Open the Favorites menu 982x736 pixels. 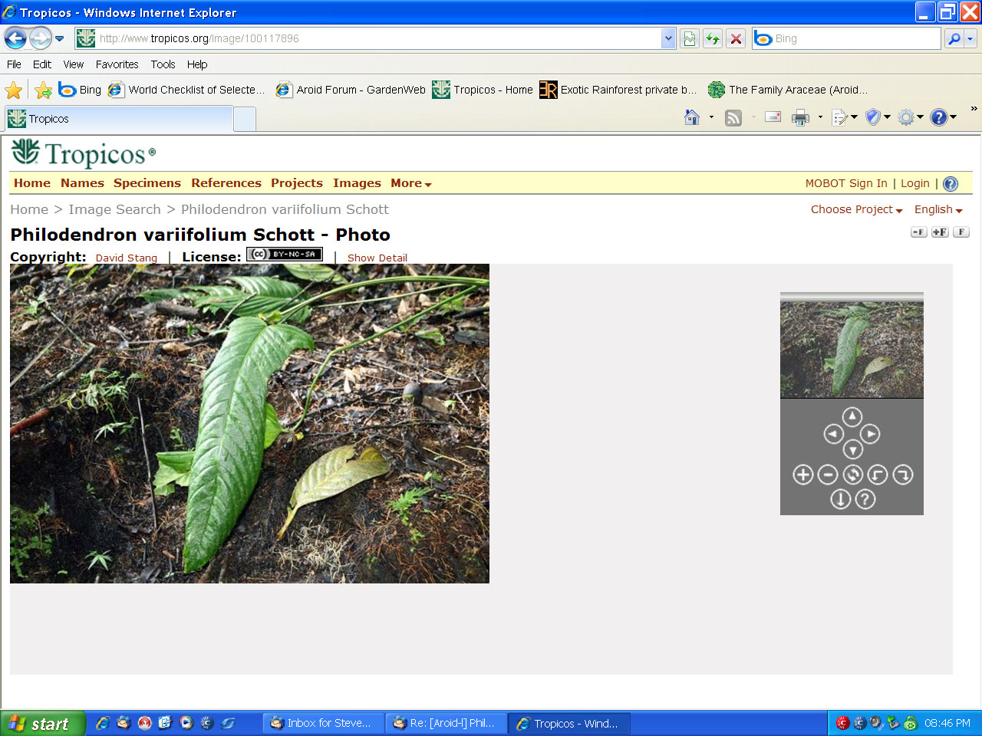[x=117, y=64]
